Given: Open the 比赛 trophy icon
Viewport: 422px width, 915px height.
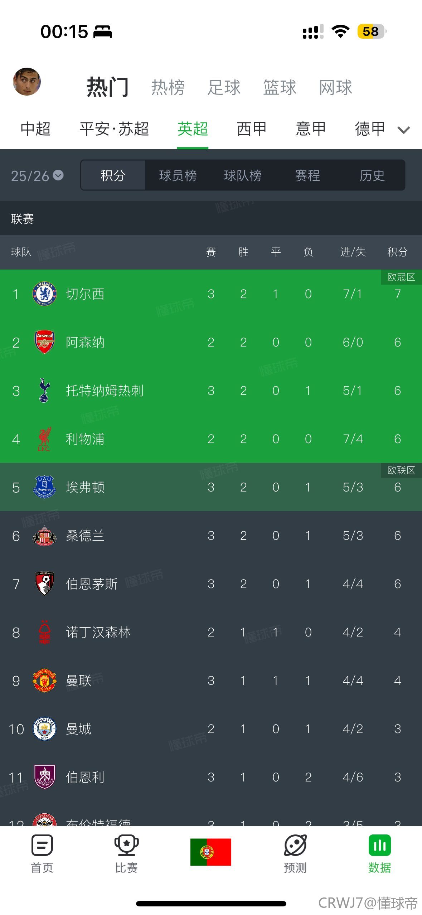Looking at the screenshot, I should click(x=126, y=844).
